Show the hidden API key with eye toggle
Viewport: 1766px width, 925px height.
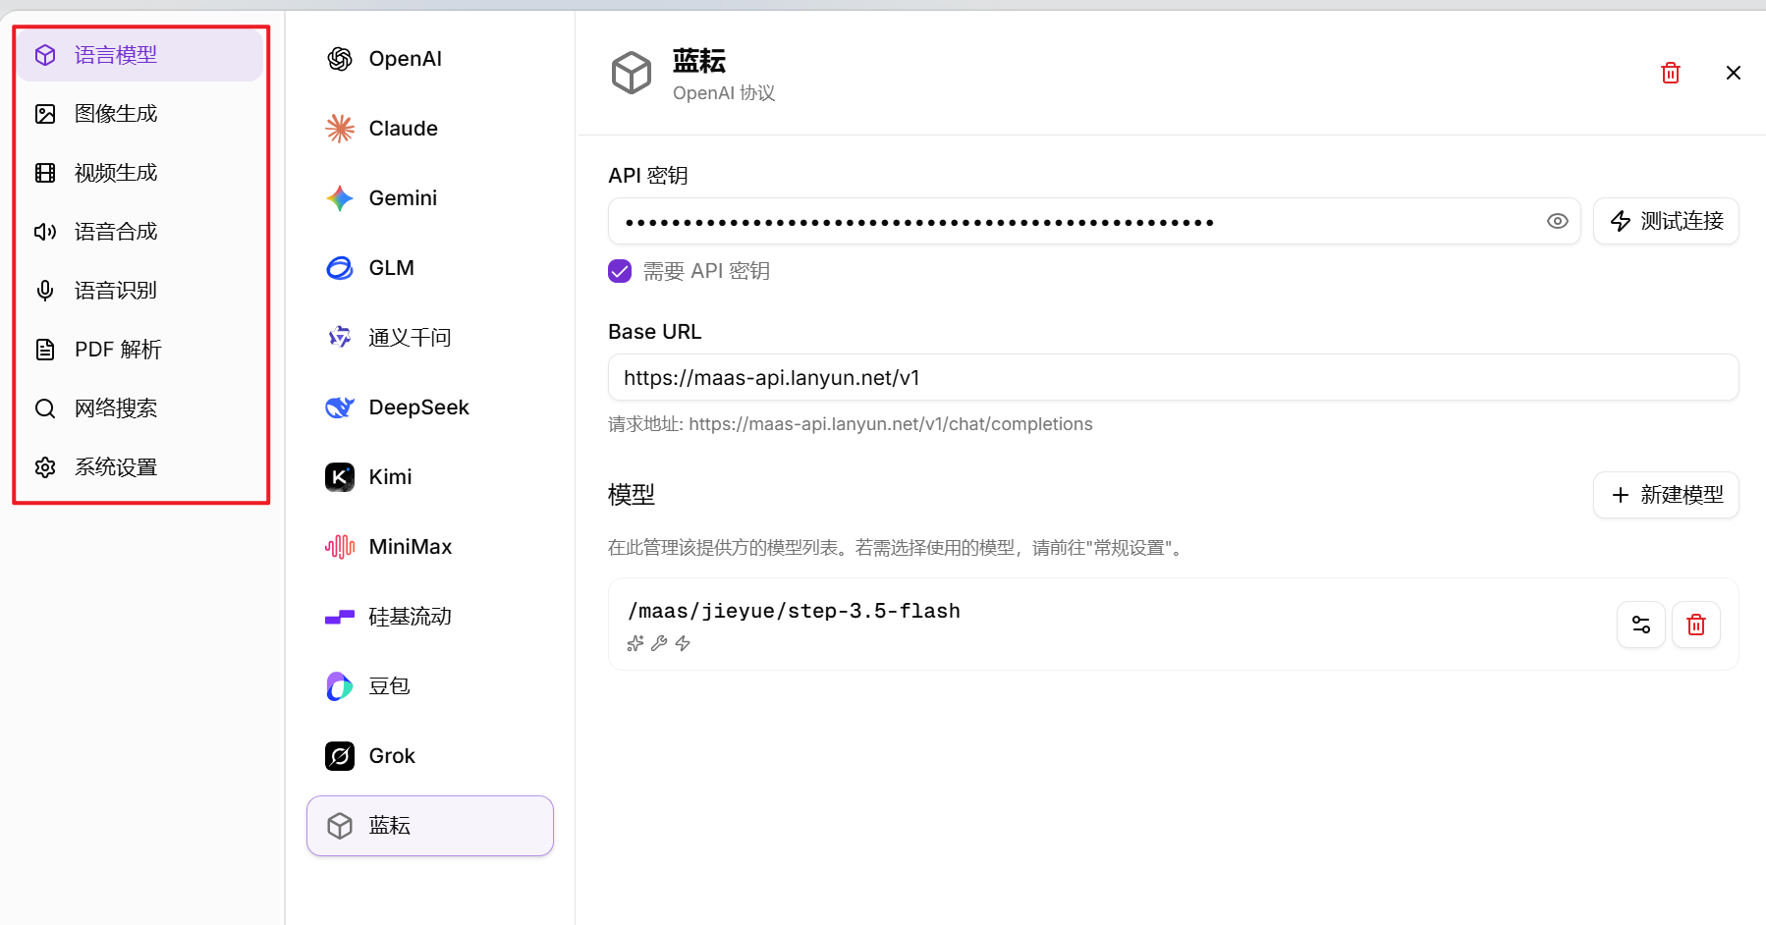point(1557,221)
